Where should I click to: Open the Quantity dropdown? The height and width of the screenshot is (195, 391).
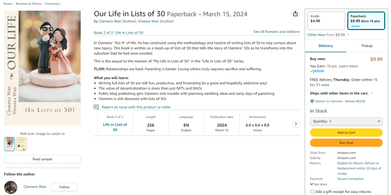[x=346, y=121]
